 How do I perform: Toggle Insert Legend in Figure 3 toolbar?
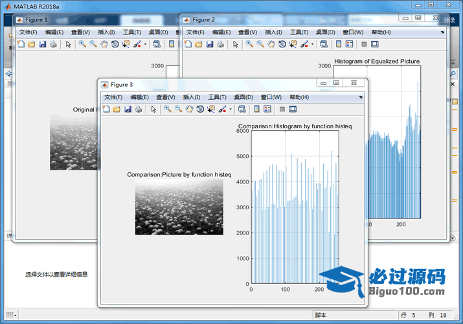267,109
